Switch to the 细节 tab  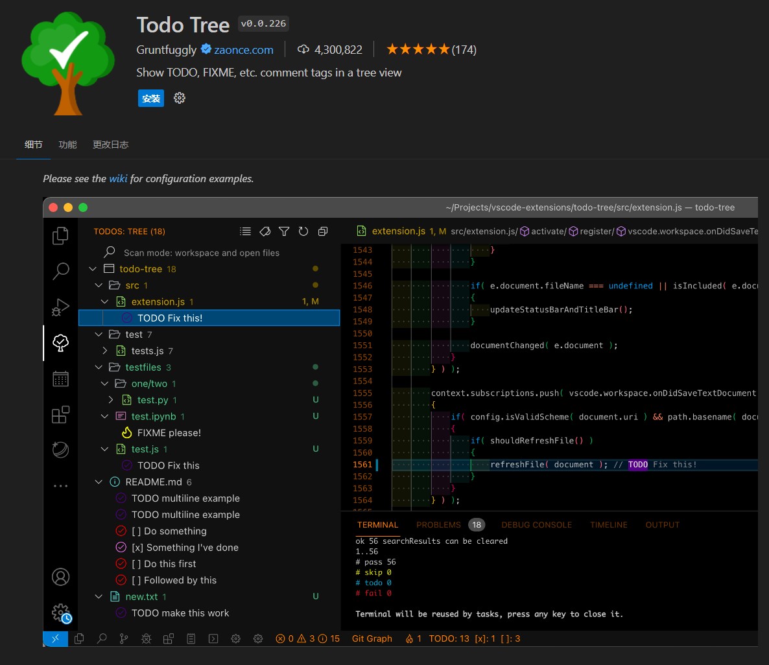point(33,145)
